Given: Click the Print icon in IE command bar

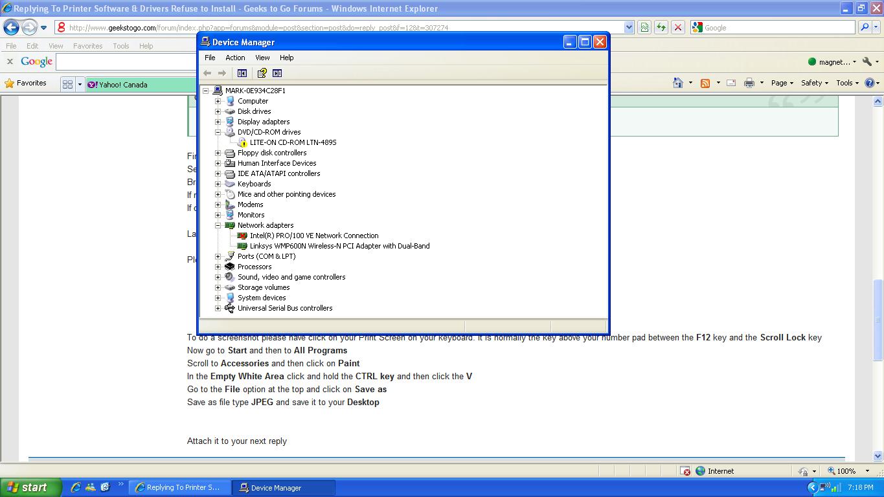Looking at the screenshot, I should tap(749, 83).
